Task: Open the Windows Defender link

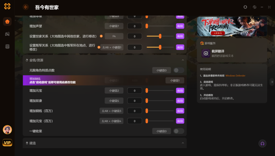Action: [x=235, y=76]
